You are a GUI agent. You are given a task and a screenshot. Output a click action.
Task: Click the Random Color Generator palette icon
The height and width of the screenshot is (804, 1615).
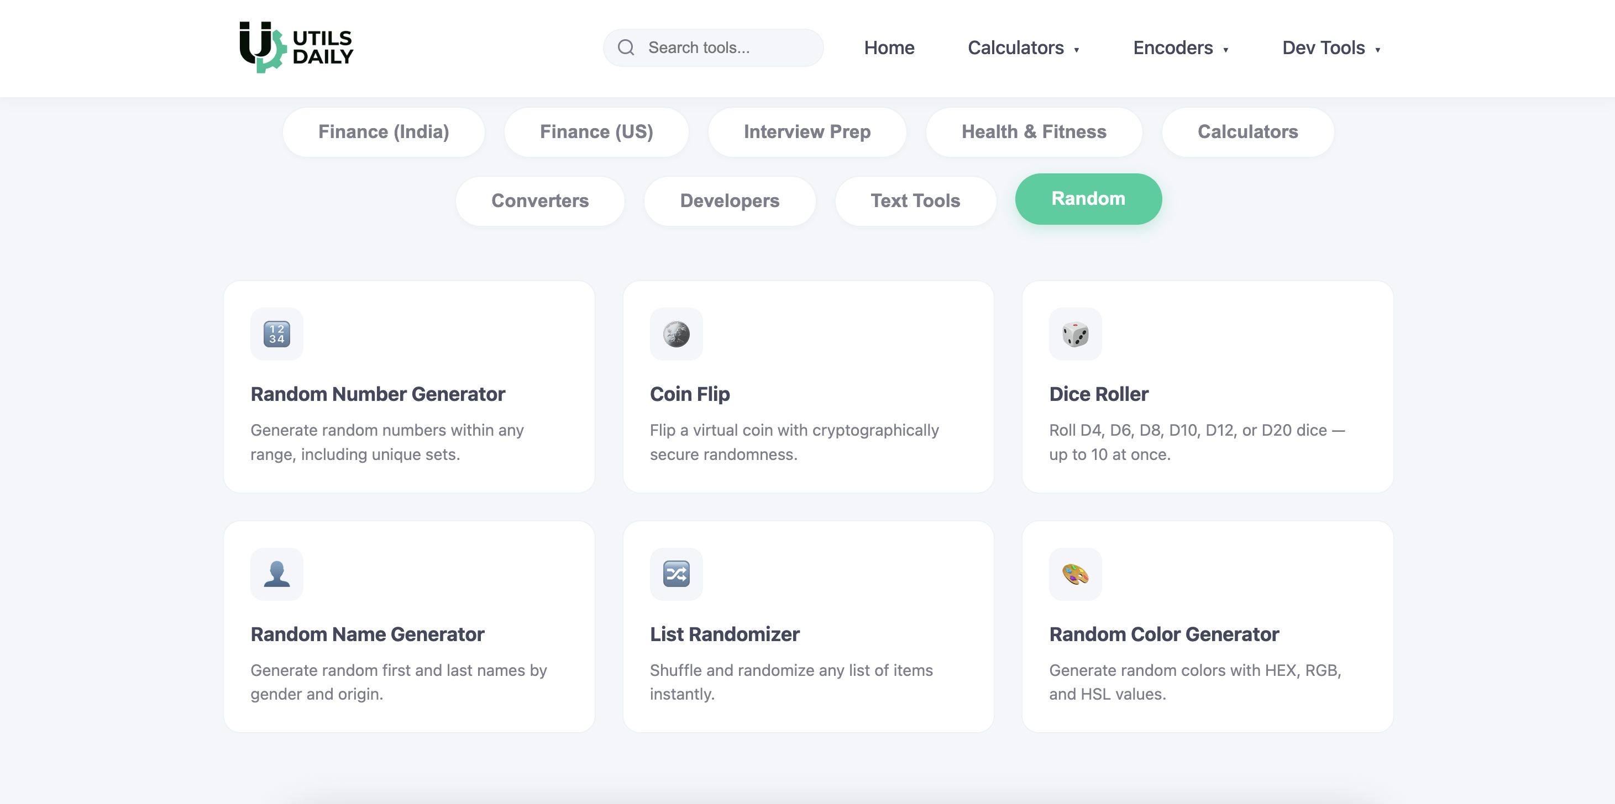tap(1075, 574)
